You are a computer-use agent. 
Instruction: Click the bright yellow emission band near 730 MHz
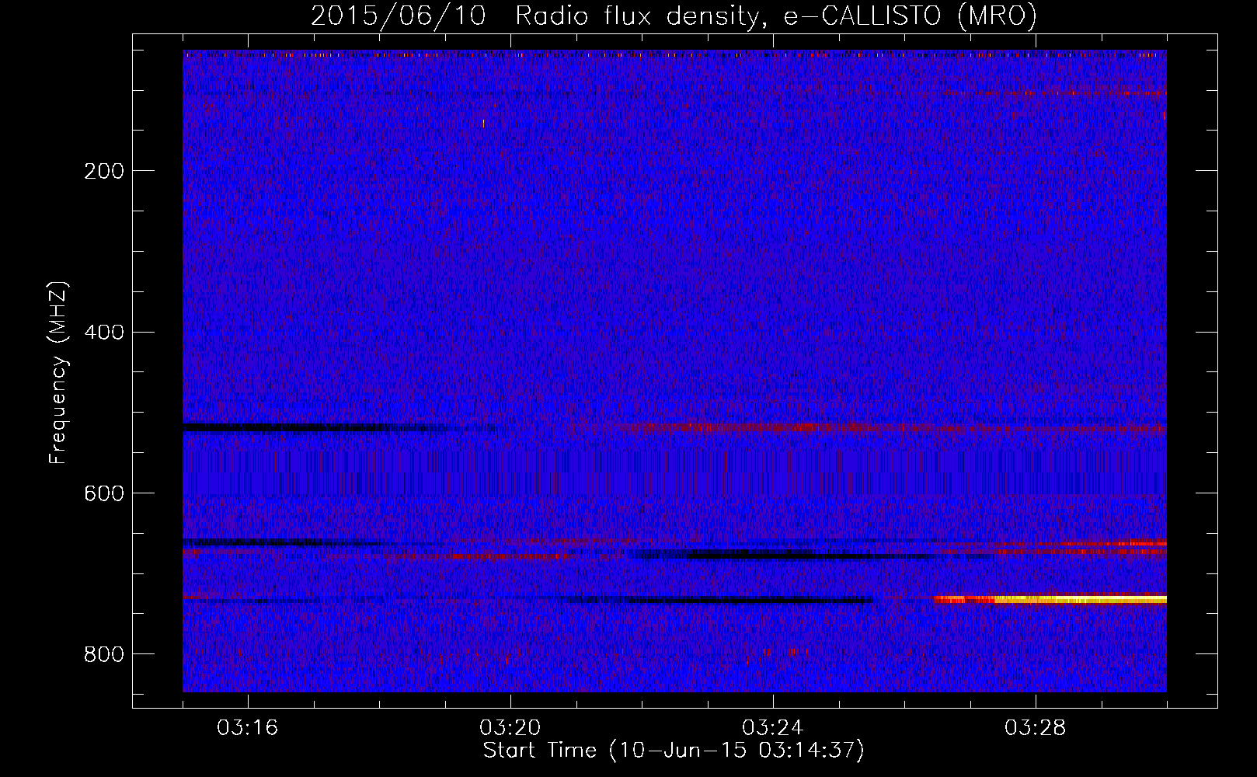click(x=1080, y=599)
